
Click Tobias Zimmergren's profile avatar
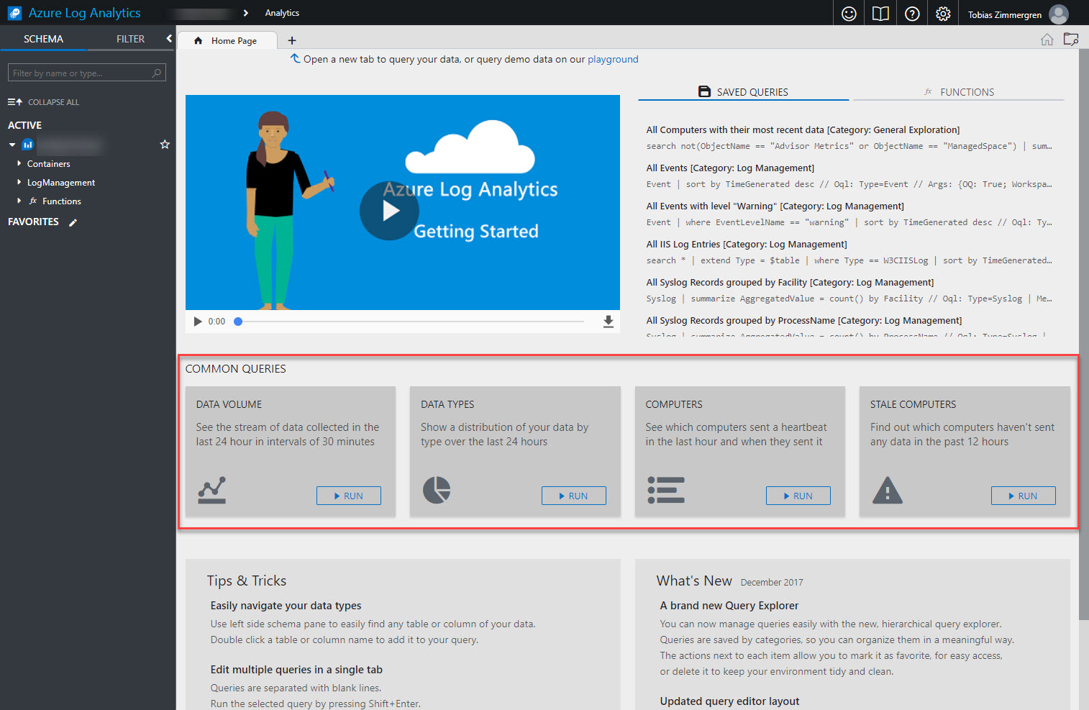coord(1058,13)
